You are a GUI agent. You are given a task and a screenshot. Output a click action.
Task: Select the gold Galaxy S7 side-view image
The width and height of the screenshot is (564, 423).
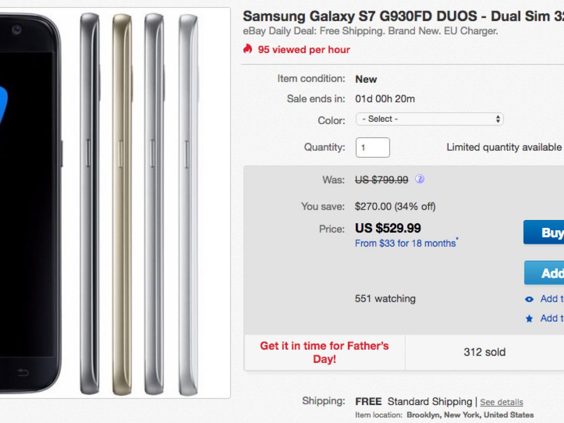pyautogui.click(x=122, y=202)
